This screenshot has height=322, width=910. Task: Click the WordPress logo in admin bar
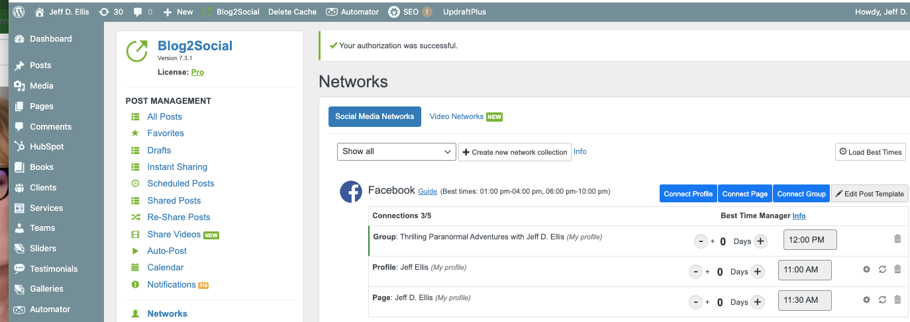tap(19, 12)
